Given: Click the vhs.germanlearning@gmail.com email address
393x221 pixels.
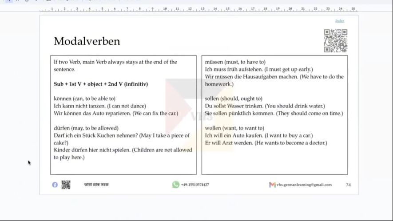Looking at the screenshot, I should pyautogui.click(x=304, y=185).
